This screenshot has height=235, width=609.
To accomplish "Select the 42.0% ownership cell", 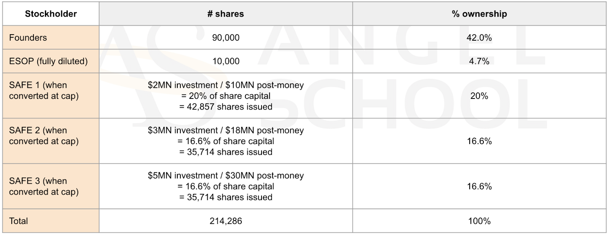I will click(479, 38).
